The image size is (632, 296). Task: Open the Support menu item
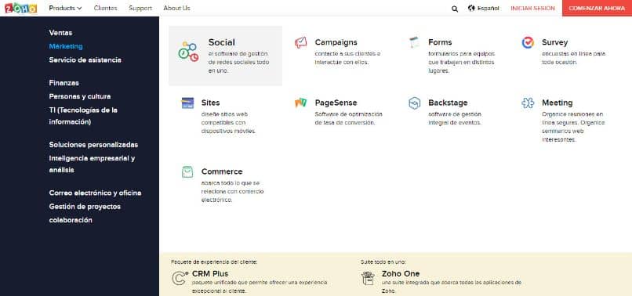pos(140,8)
